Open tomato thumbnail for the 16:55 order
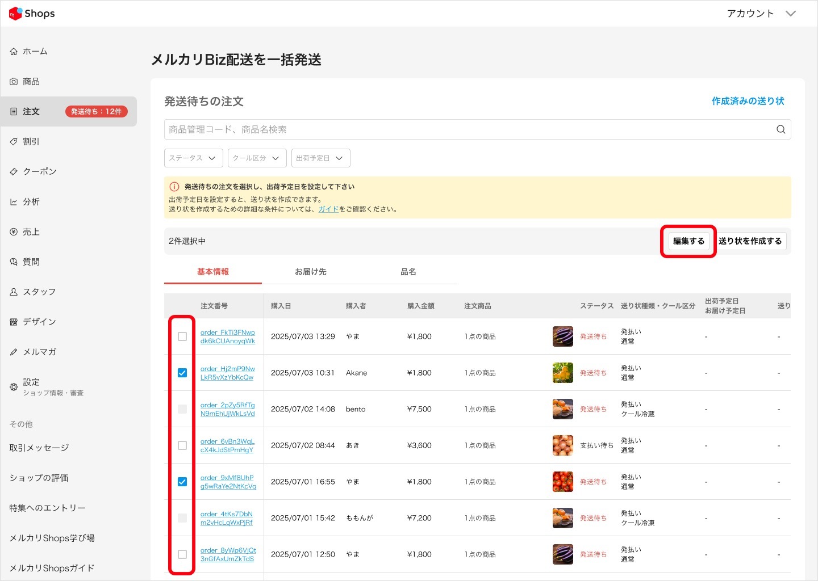 pos(563,482)
